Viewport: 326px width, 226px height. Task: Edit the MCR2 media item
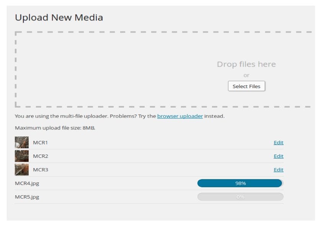click(x=279, y=156)
